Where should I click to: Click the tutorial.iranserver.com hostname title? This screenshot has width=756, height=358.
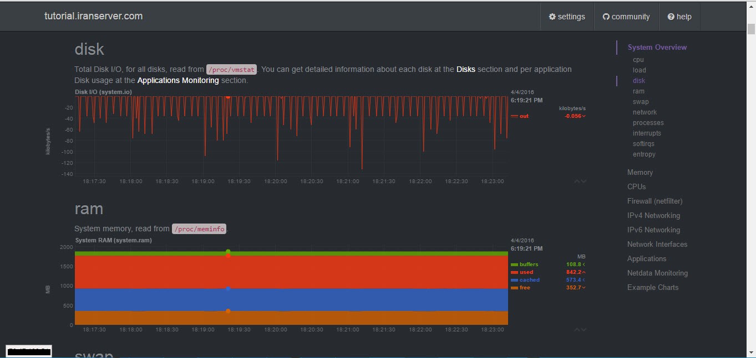pyautogui.click(x=93, y=16)
